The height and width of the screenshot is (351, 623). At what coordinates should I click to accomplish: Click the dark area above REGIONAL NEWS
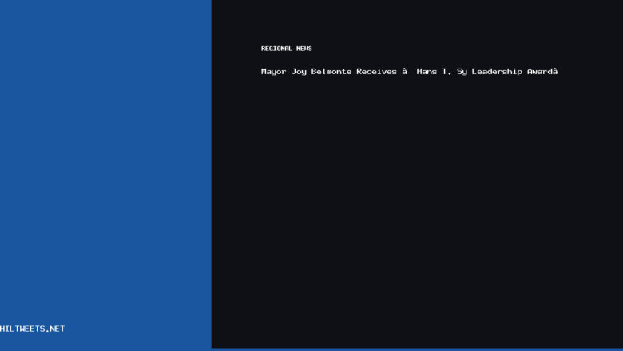point(415,20)
